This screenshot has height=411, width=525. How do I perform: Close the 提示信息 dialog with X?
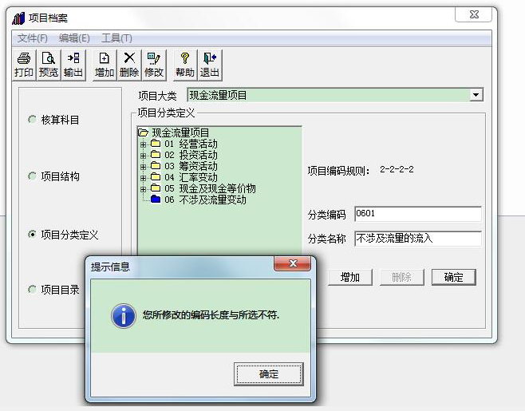(x=293, y=263)
